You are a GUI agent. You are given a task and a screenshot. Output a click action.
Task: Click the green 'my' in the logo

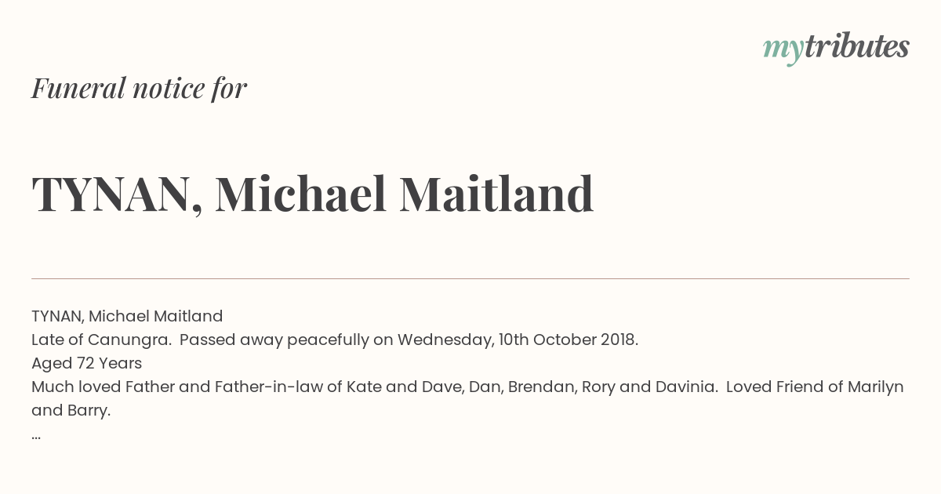click(783, 50)
